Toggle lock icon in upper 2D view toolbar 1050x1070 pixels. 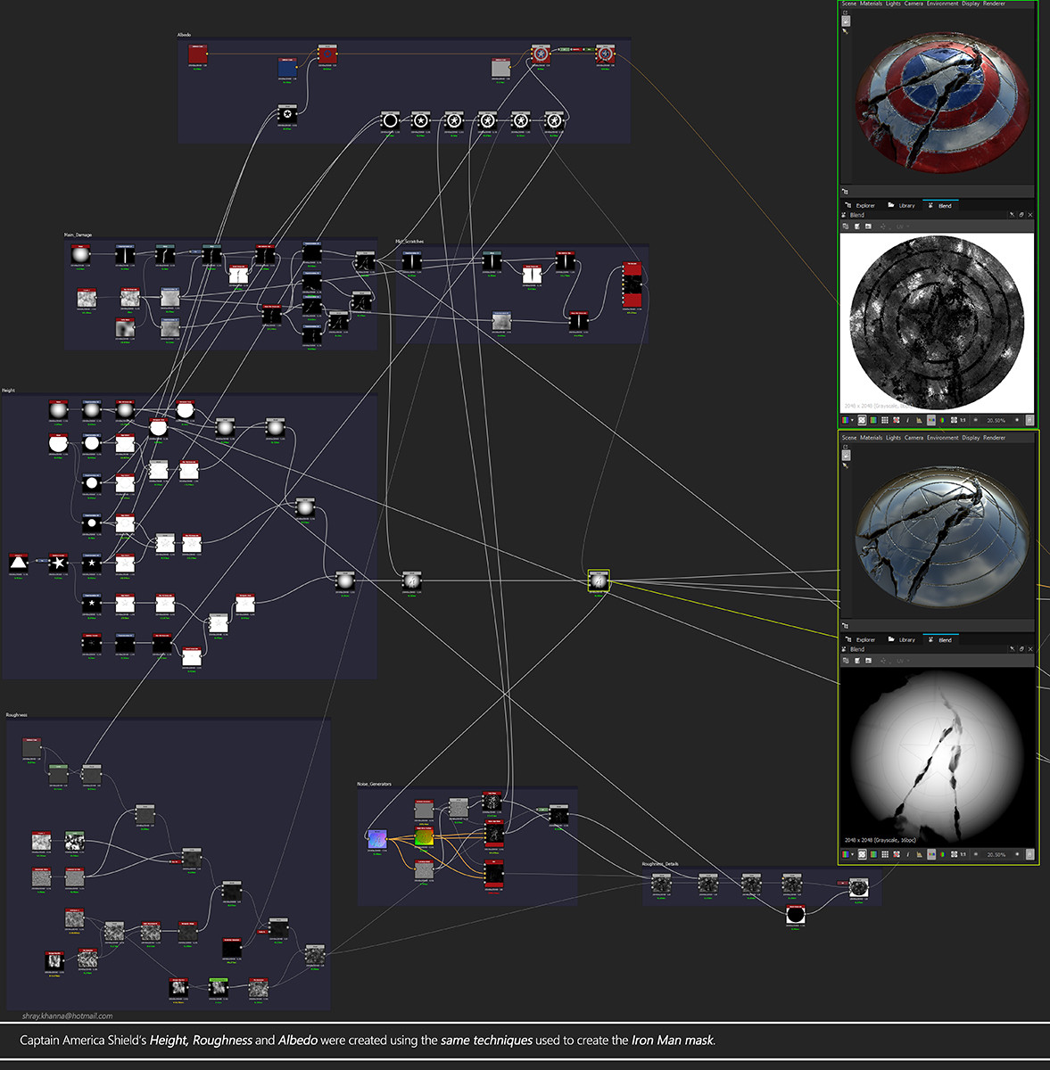[1029, 420]
